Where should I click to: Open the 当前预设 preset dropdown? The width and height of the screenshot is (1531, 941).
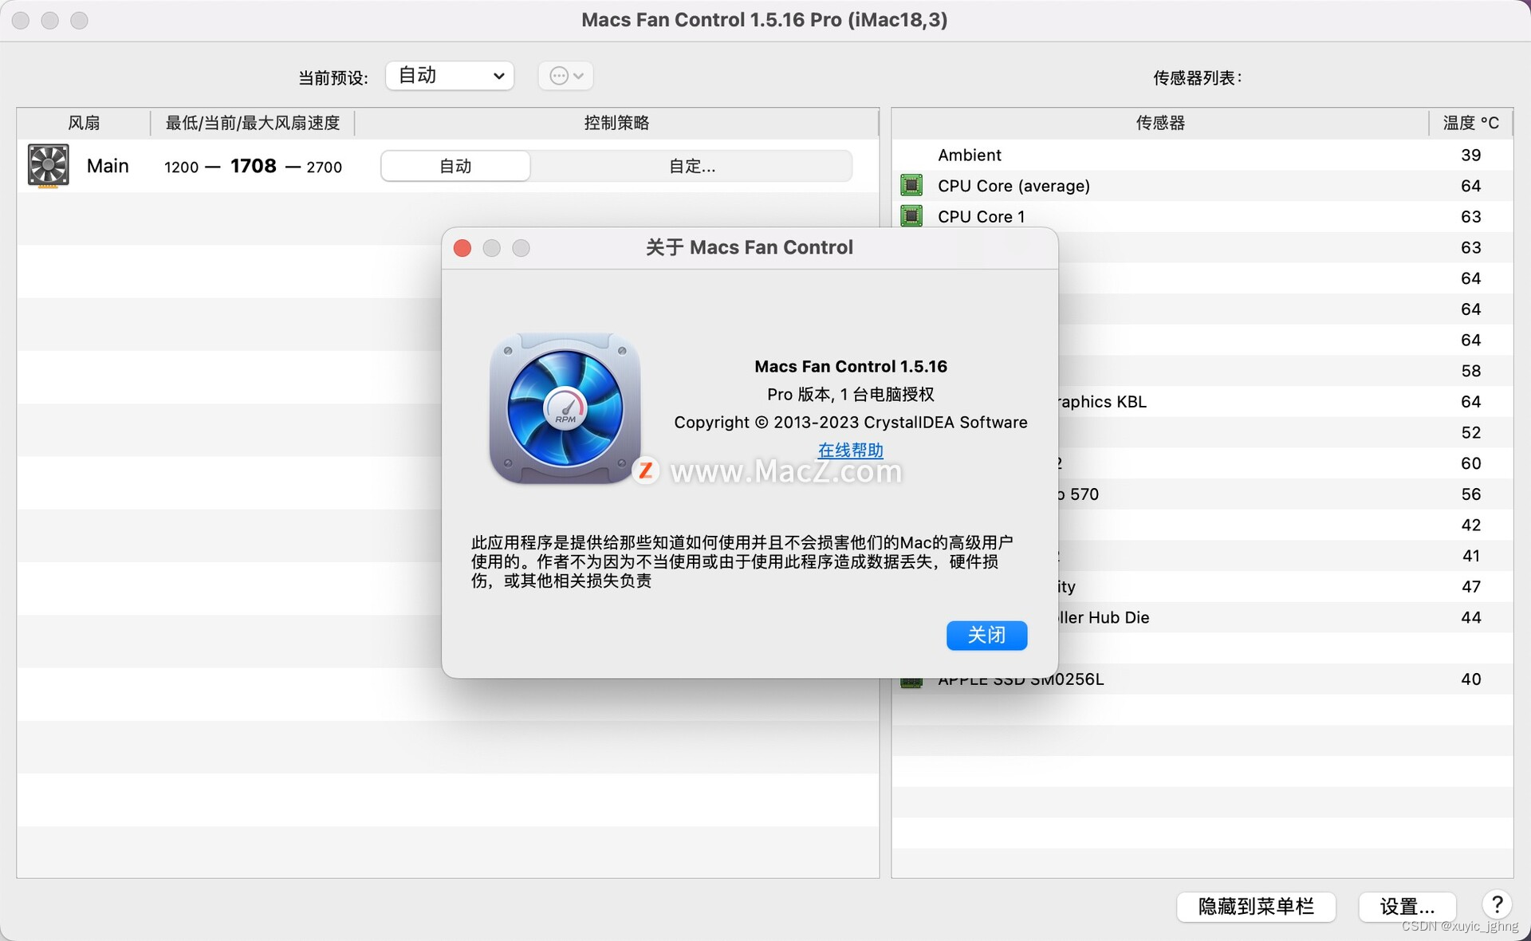(x=450, y=76)
